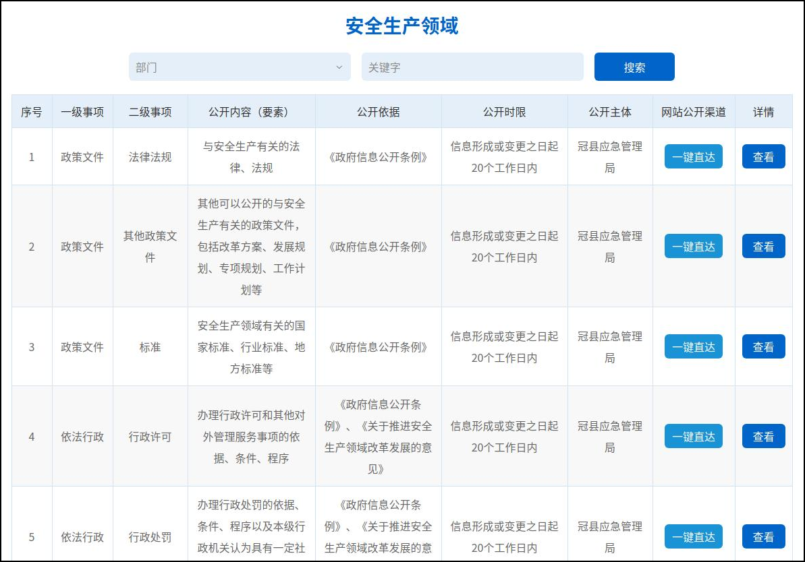Click 一键直达 for row 3 标准
The image size is (805, 562).
pyautogui.click(x=693, y=346)
